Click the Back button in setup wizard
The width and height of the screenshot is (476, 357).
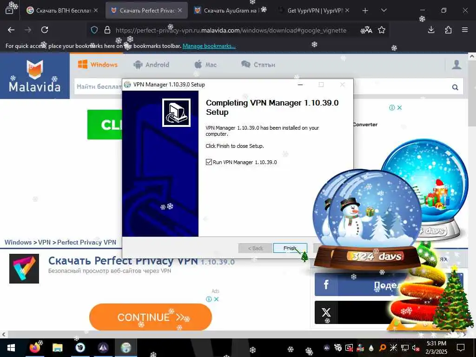255,248
